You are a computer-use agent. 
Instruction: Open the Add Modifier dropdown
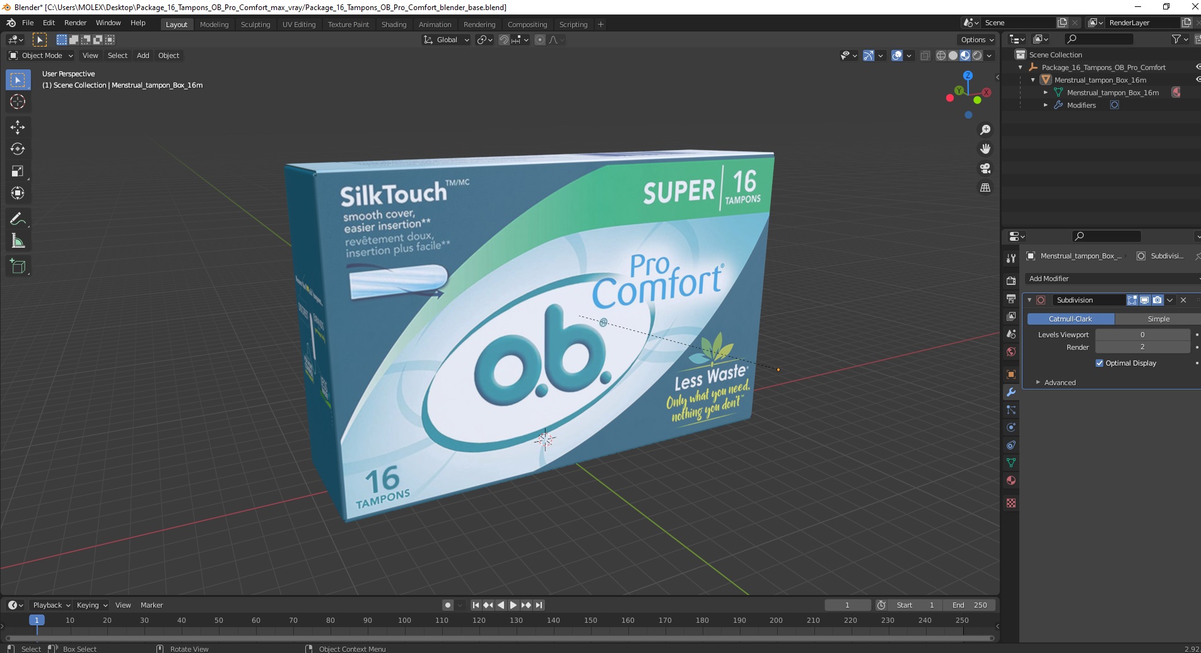pyautogui.click(x=1113, y=279)
